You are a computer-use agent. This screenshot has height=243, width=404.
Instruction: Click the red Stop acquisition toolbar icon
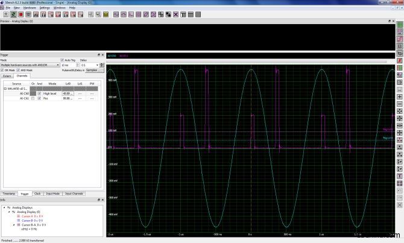tap(21, 14)
